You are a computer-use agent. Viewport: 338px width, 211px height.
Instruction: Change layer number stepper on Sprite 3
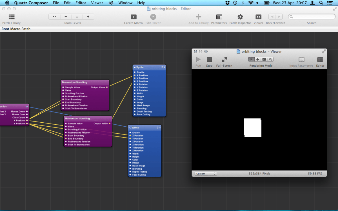160,128
